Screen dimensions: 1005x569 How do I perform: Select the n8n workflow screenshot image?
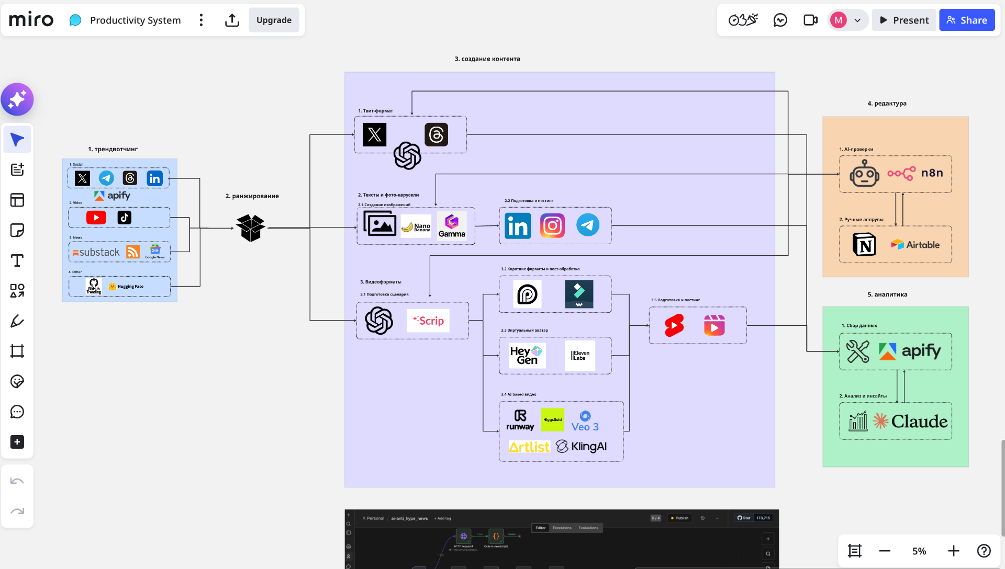[x=562, y=539]
